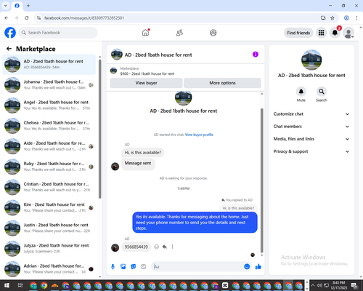Open Aide's chat conversation
The width and height of the screenshot is (363, 291).
pos(49,146)
